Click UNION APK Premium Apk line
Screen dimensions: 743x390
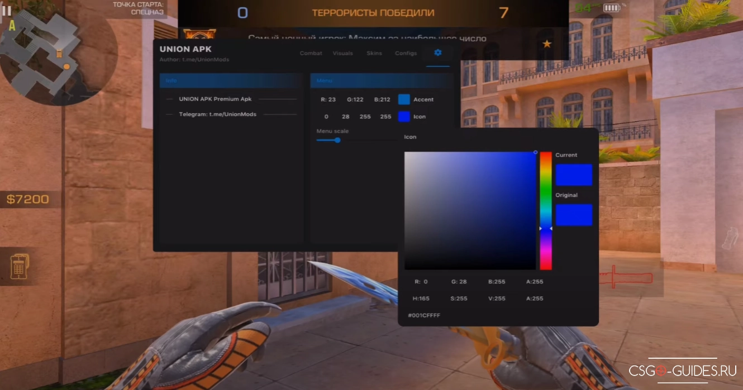pyautogui.click(x=215, y=99)
